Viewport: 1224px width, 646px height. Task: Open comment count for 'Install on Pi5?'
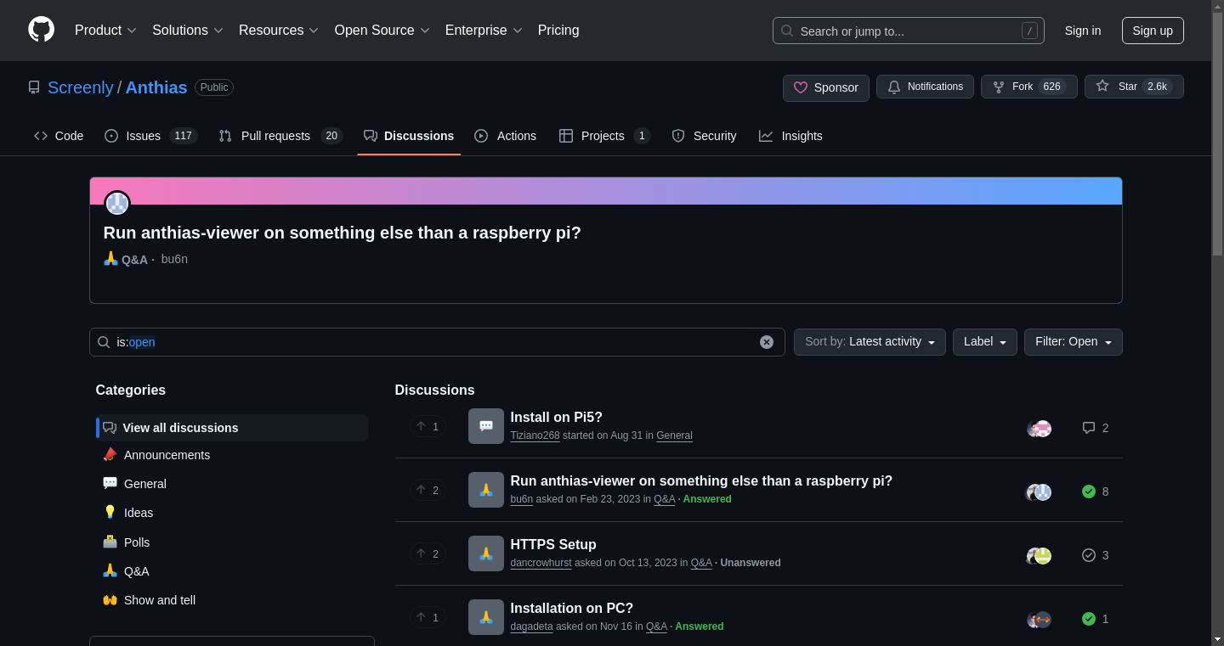pos(1096,428)
